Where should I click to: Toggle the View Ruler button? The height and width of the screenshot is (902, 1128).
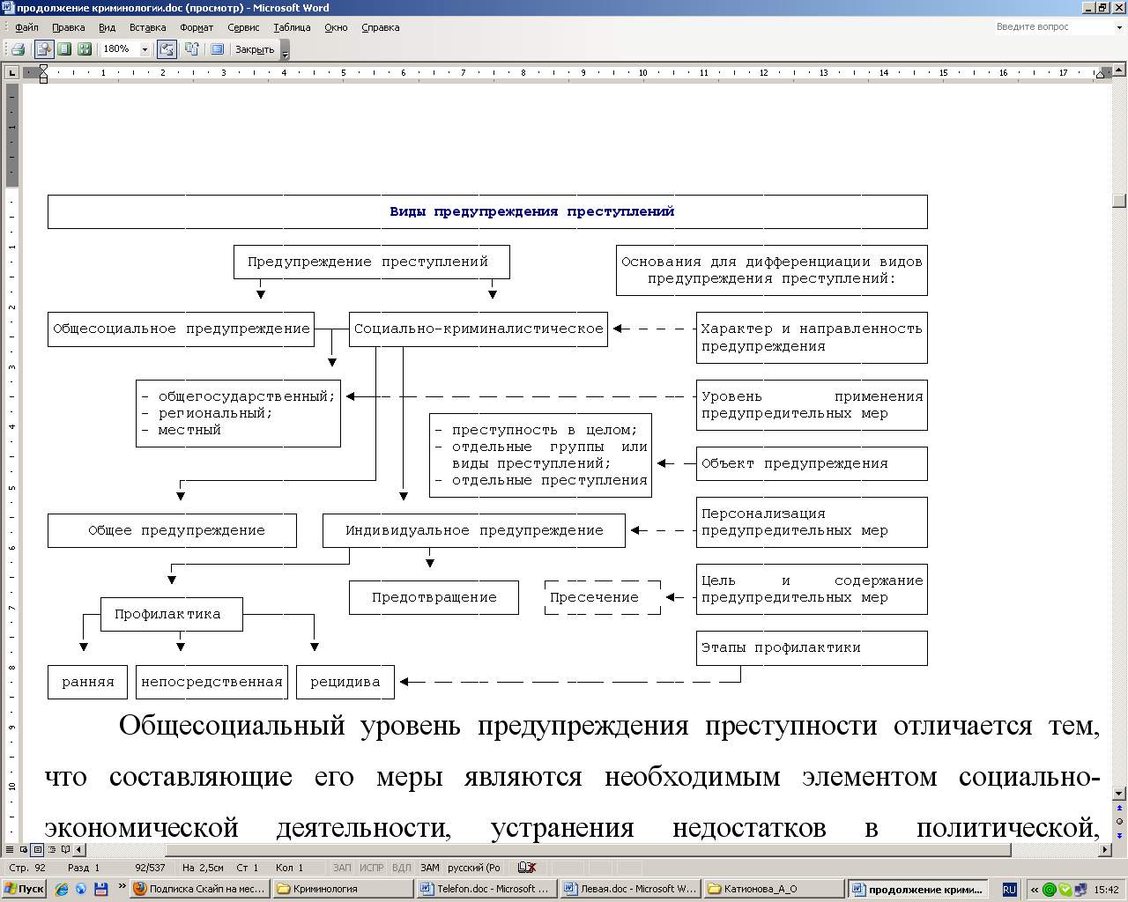(167, 49)
